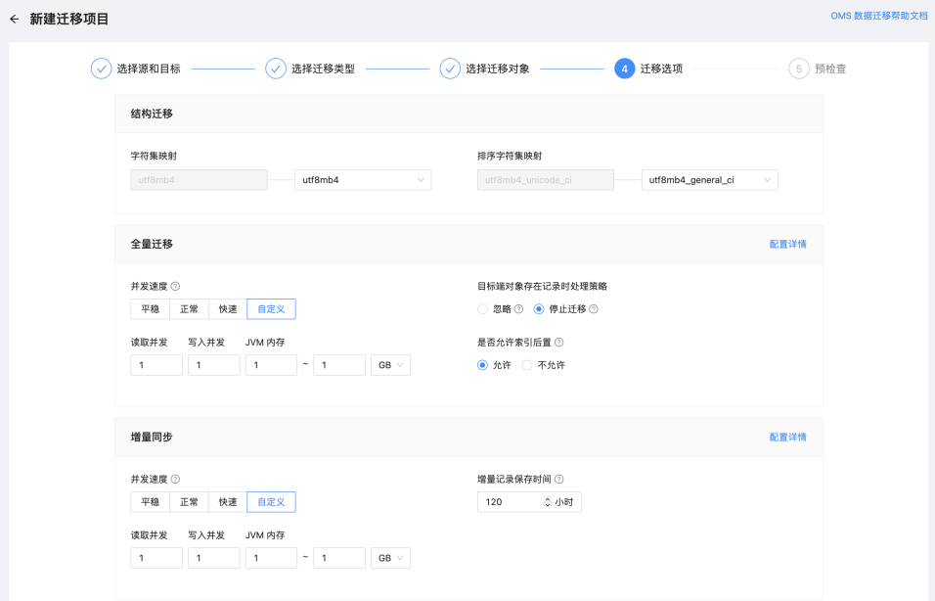Click JVM 内存 maximum input in 全量迁移

(x=339, y=365)
